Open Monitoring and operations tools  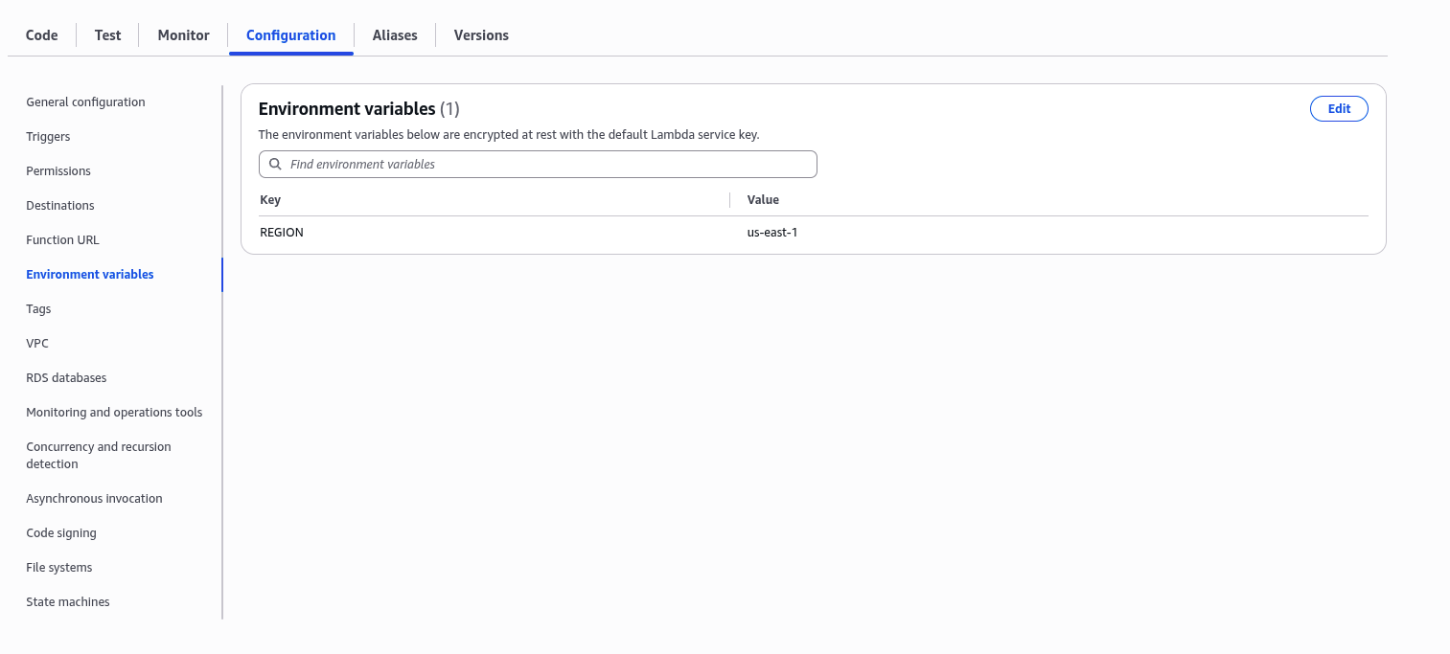coord(114,413)
